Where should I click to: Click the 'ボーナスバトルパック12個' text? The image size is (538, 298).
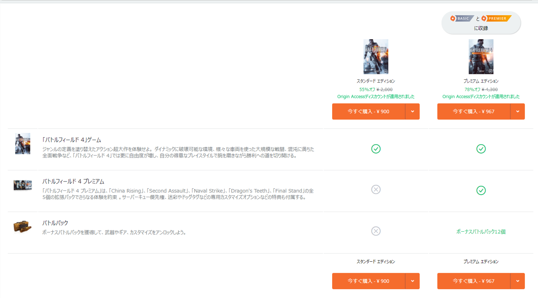click(481, 232)
